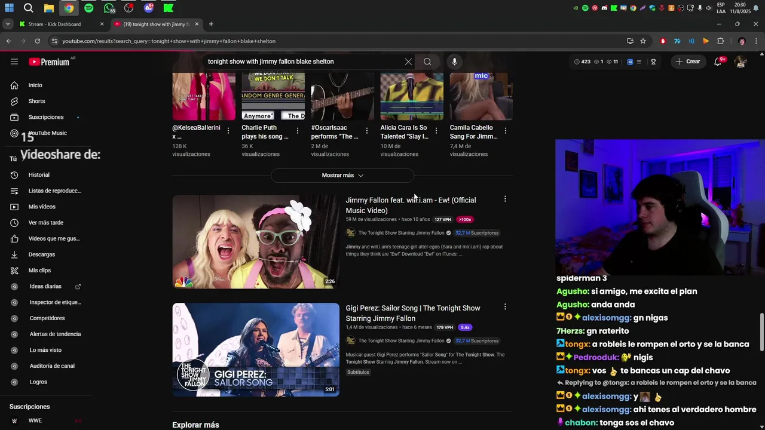Click the YouTube address bar URL

click(x=169, y=41)
